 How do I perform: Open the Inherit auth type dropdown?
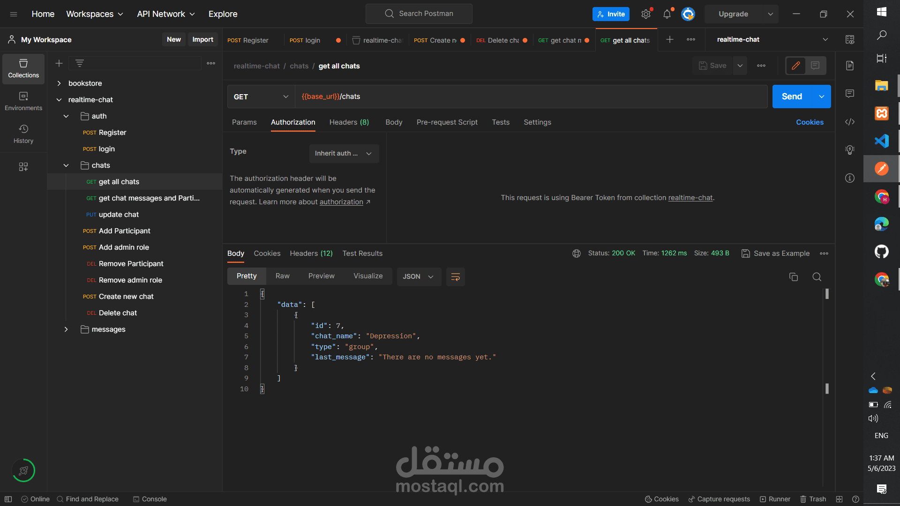tap(344, 153)
